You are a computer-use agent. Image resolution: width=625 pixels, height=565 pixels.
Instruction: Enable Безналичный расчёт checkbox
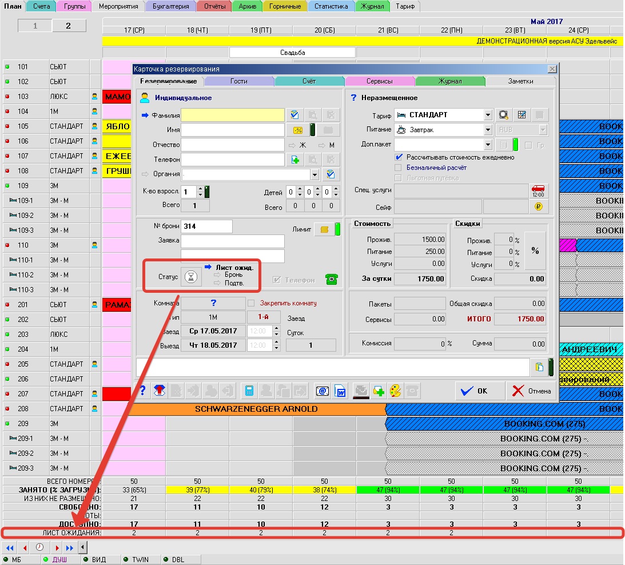[398, 168]
